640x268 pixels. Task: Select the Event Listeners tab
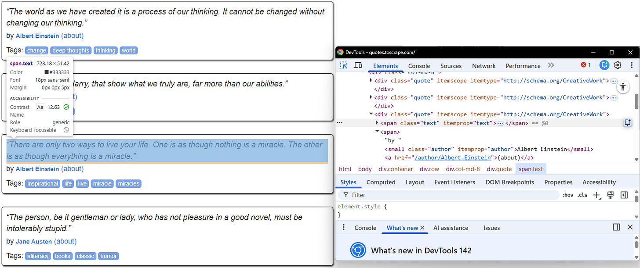(455, 182)
